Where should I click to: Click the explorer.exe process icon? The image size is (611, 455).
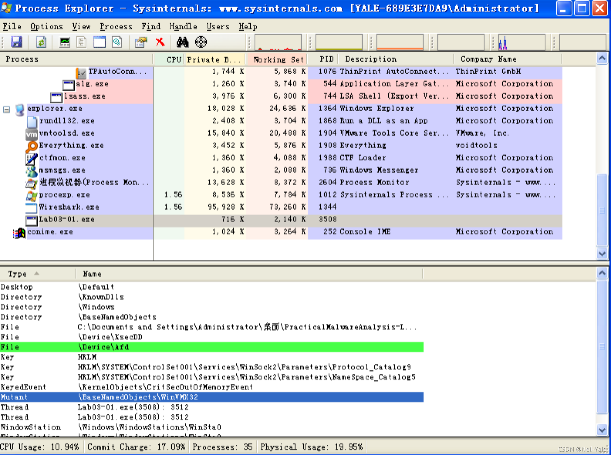[20, 109]
